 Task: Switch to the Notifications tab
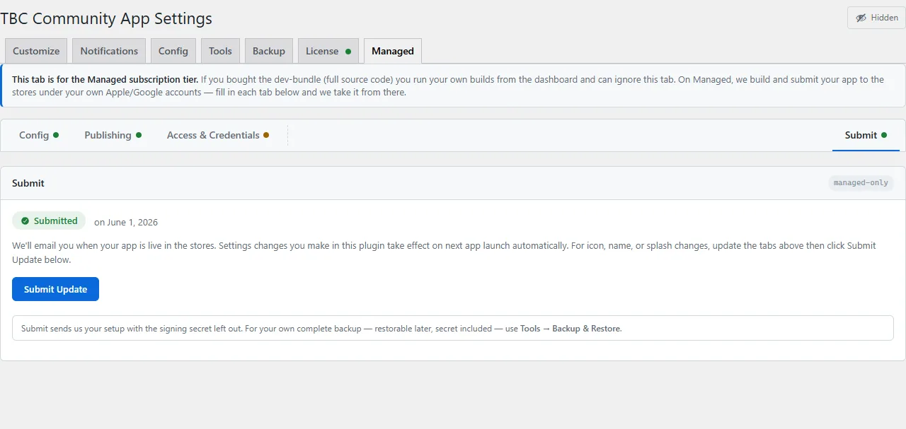(109, 51)
